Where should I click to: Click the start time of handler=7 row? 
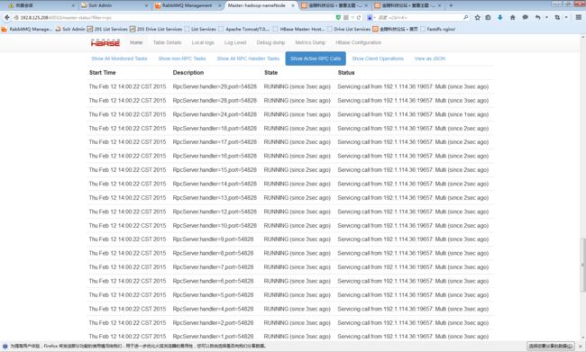[x=127, y=267]
